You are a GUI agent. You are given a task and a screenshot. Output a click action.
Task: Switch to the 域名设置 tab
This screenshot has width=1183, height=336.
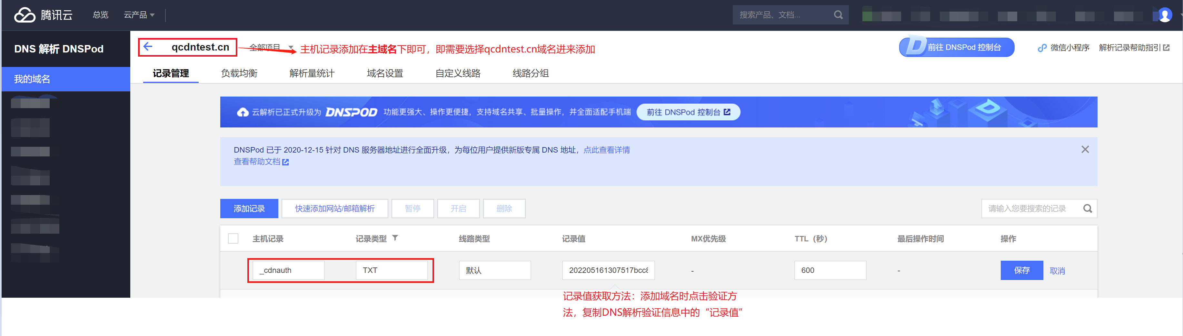tap(385, 73)
